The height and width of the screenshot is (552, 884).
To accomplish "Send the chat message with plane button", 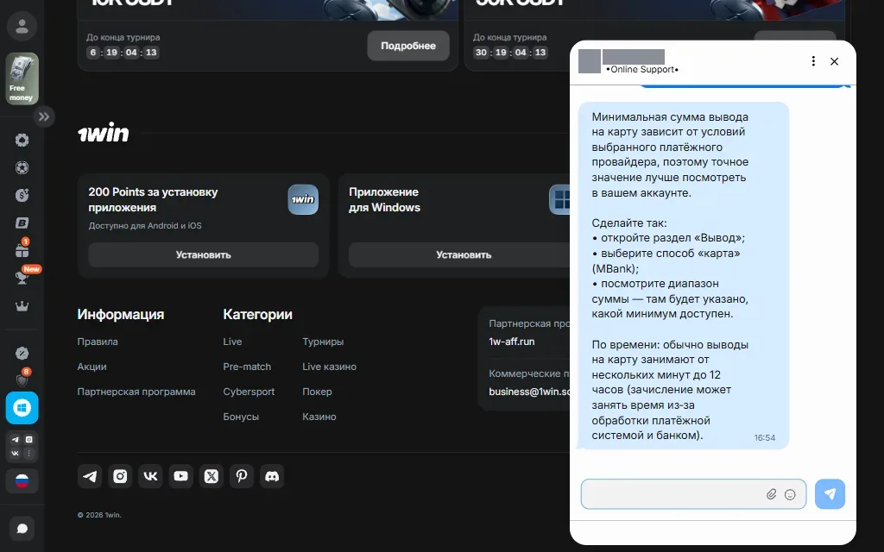I will click(x=830, y=494).
